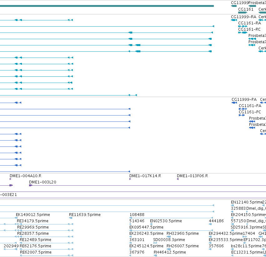Click the RE11639.5prime light-blue glyph
Viewport: 266px width, 257px height.
pyautogui.click(x=71, y=218)
